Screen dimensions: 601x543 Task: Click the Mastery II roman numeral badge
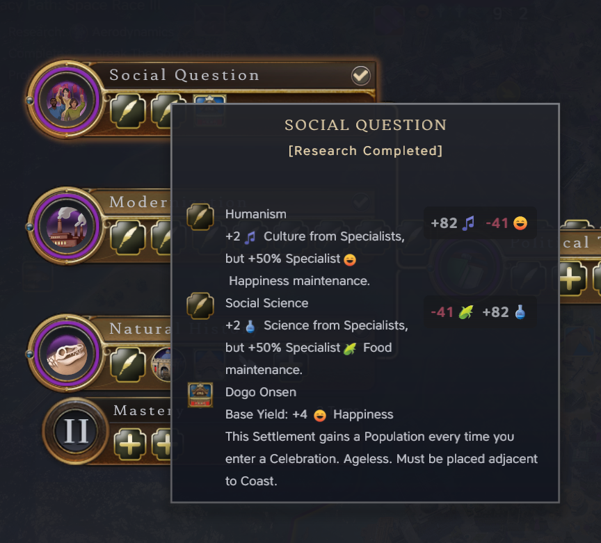[x=76, y=431]
